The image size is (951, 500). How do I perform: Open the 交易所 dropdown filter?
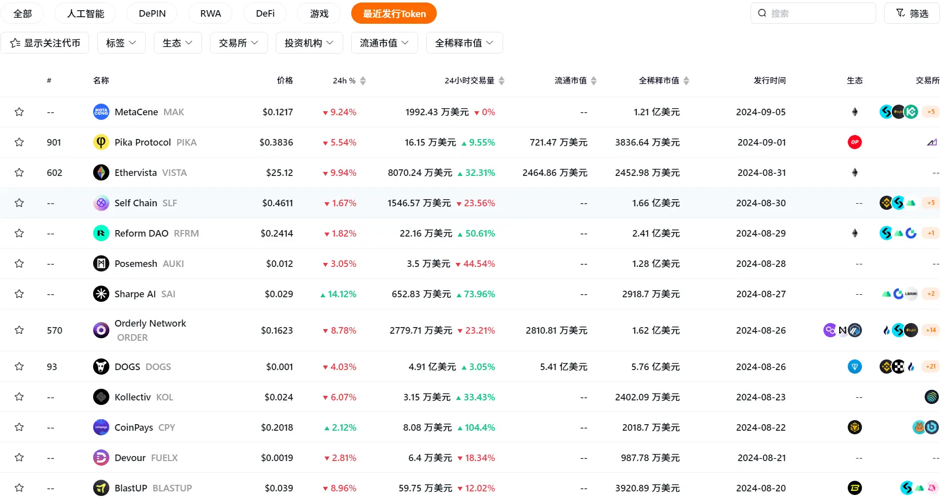point(238,43)
